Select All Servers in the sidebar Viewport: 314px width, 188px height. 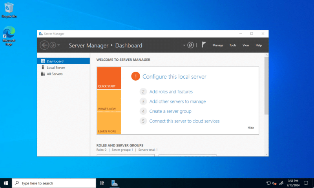tap(55, 74)
